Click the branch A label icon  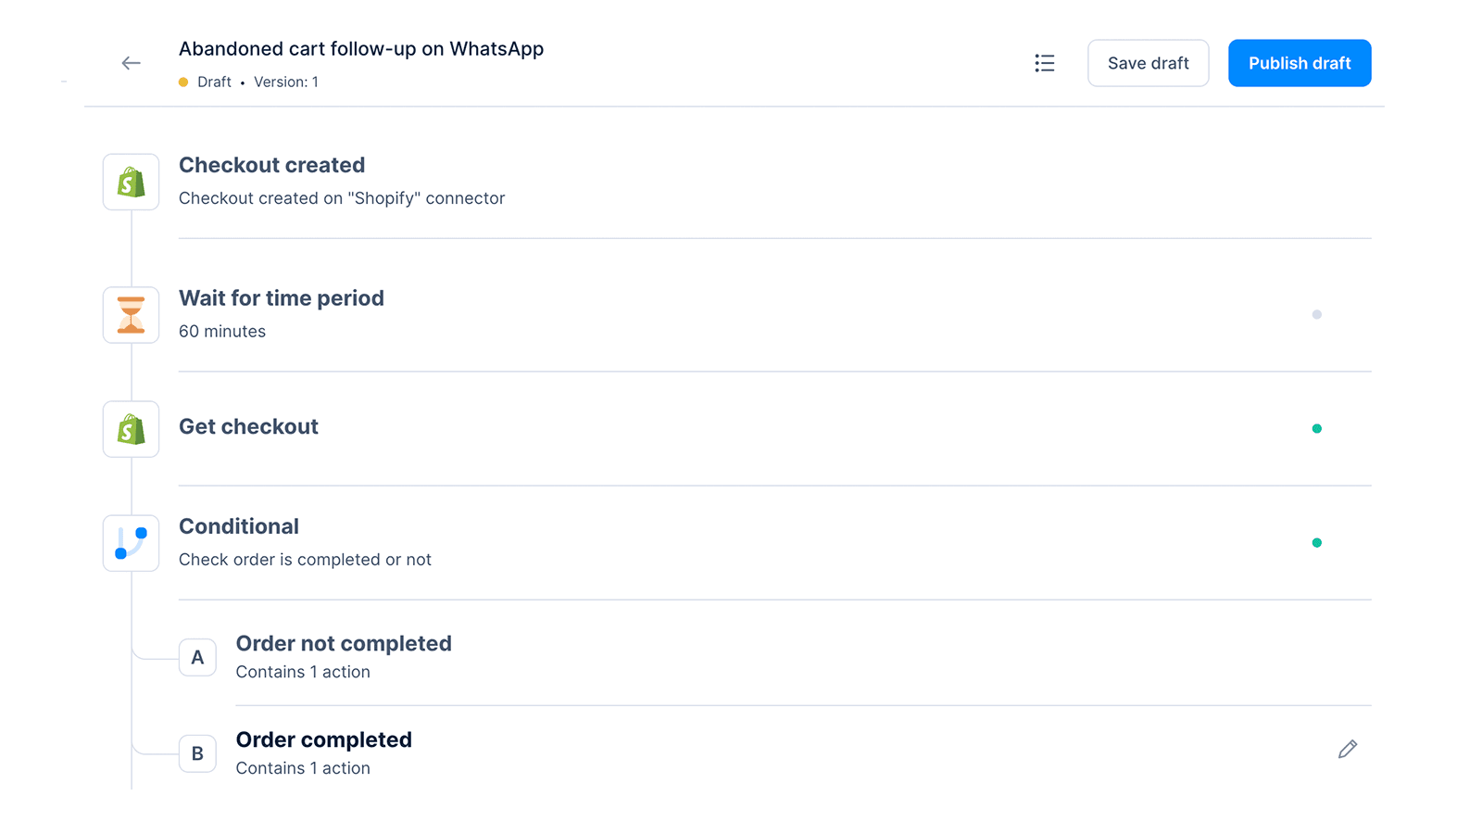pos(197,657)
